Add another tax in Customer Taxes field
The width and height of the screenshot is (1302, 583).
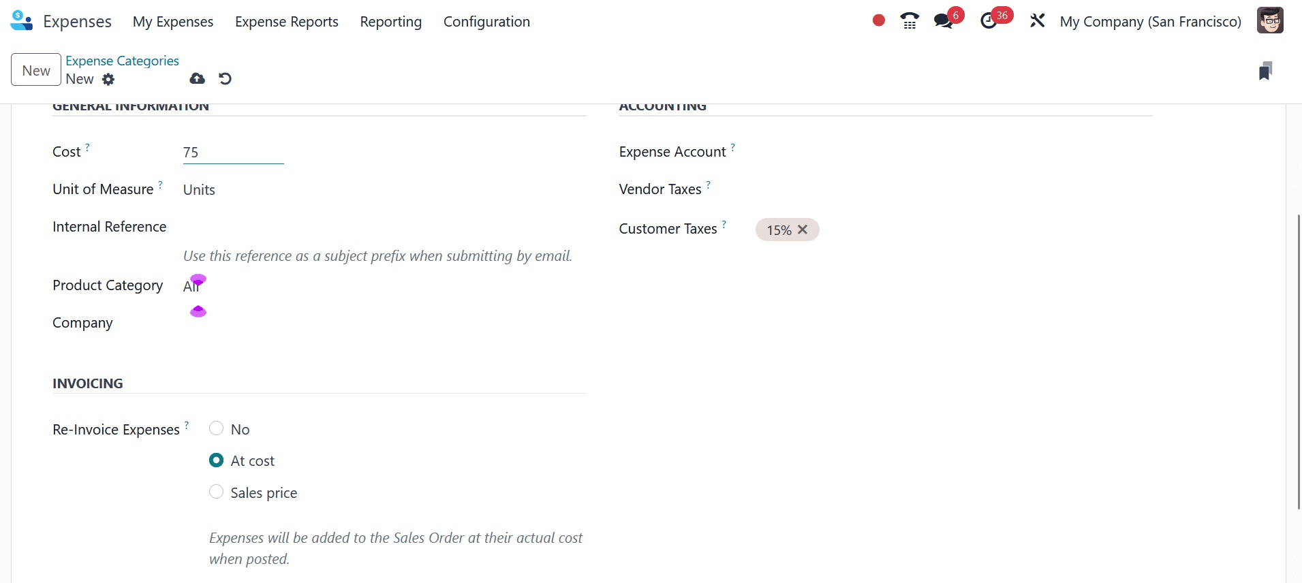(x=985, y=230)
